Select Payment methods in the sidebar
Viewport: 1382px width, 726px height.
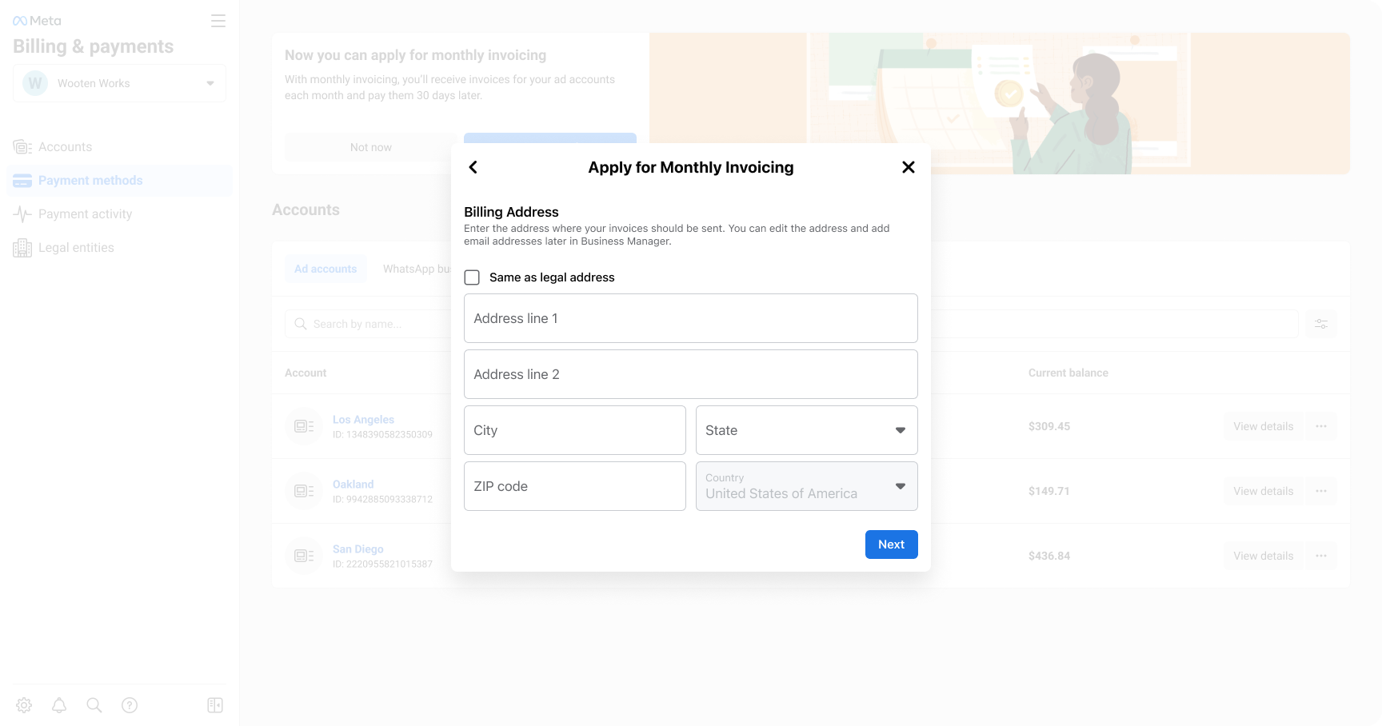pos(119,181)
